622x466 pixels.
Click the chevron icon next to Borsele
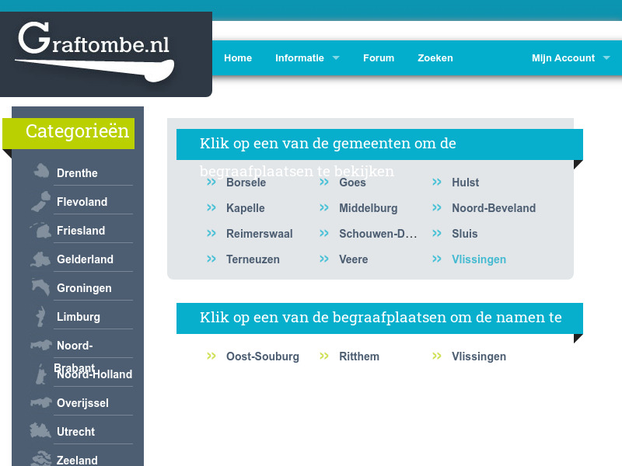210,182
